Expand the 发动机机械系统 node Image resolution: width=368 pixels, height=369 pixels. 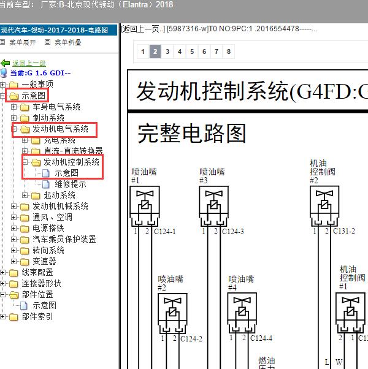coord(13,207)
